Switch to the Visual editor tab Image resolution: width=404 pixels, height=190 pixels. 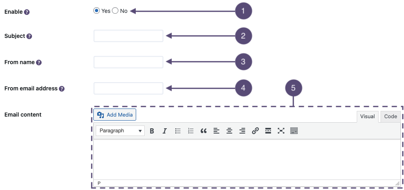(x=367, y=117)
